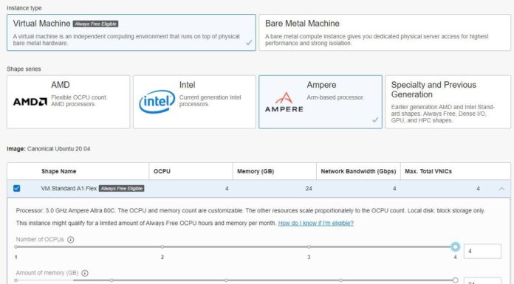
Task: Select the AMD shape series card
Action: (68, 102)
